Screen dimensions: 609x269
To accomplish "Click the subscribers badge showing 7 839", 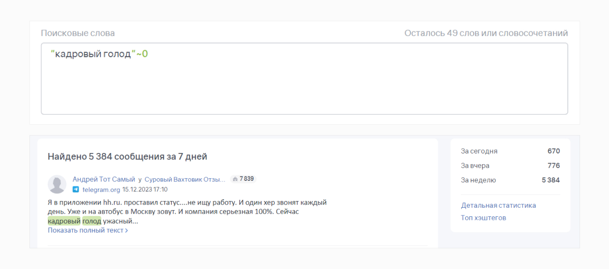I will pos(243,179).
